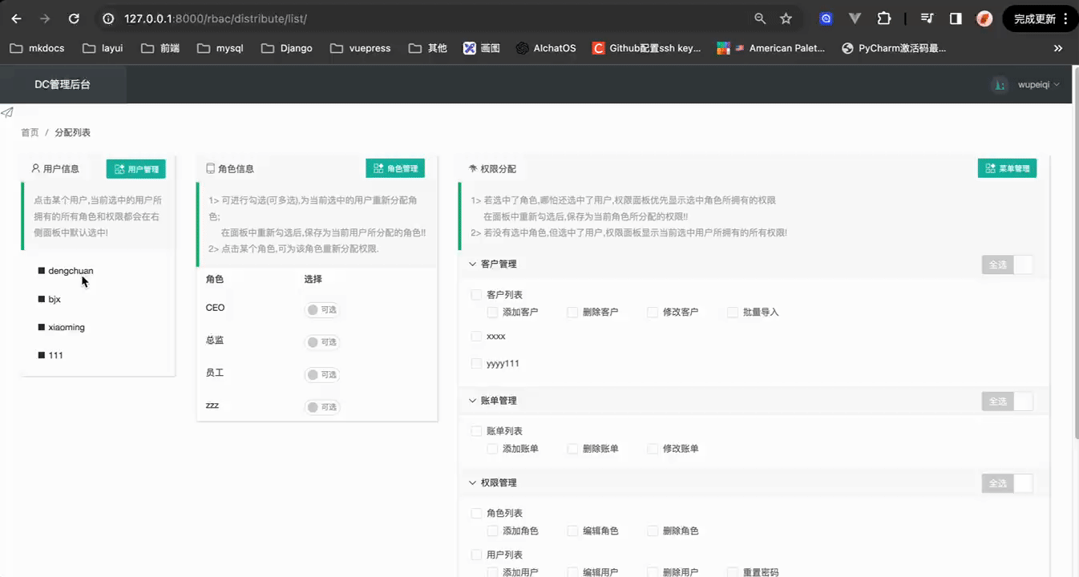
Task: Open the browser extensions puzzle icon
Action: tap(883, 18)
